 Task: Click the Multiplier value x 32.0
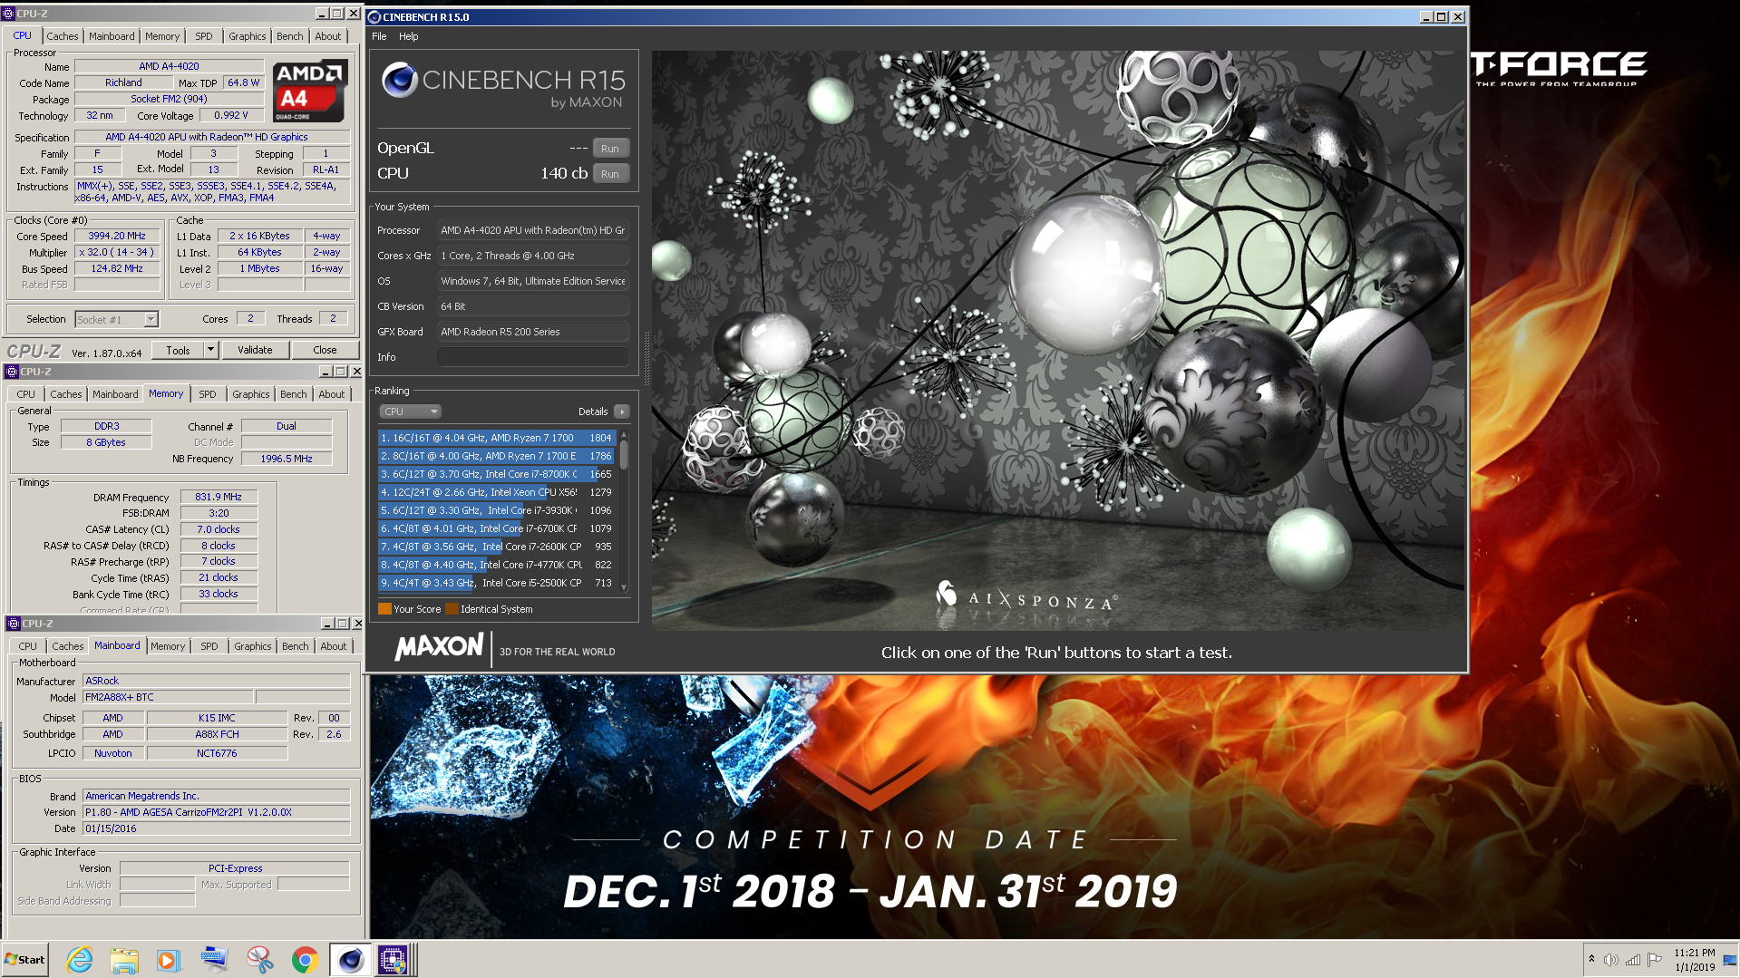pos(117,252)
